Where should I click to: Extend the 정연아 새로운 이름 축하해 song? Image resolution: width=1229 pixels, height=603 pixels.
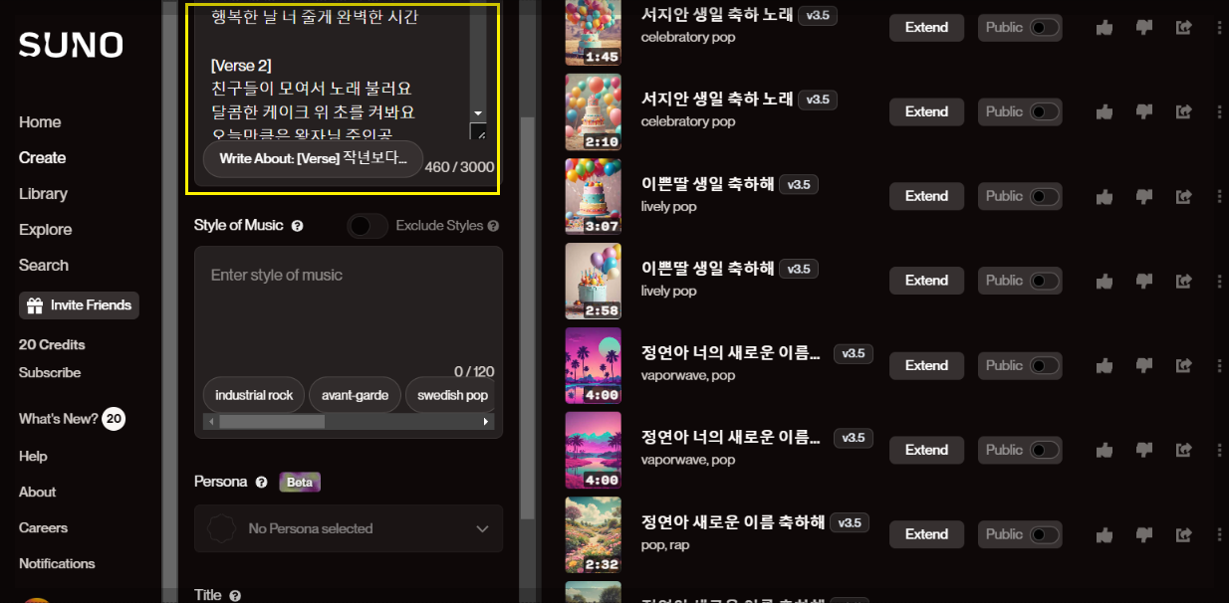pos(925,533)
